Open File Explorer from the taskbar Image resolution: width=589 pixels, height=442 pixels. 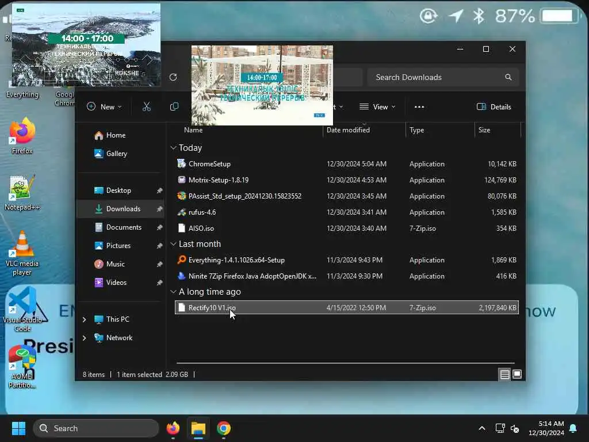point(198,428)
